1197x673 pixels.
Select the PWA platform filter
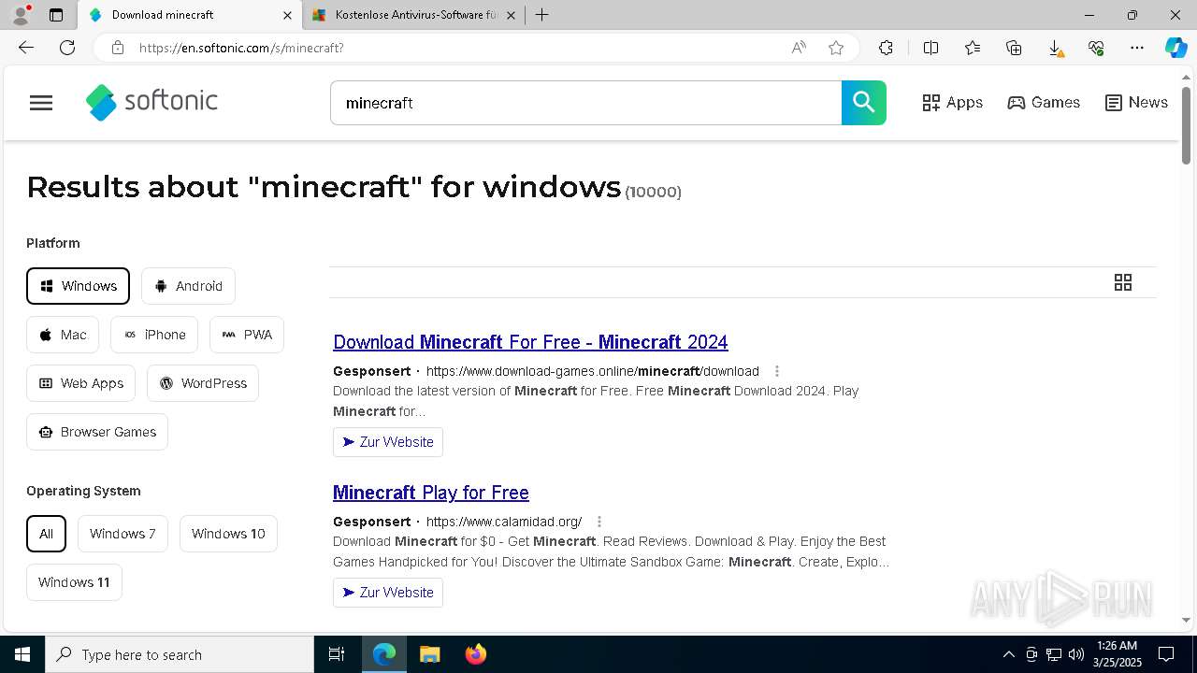point(247,335)
